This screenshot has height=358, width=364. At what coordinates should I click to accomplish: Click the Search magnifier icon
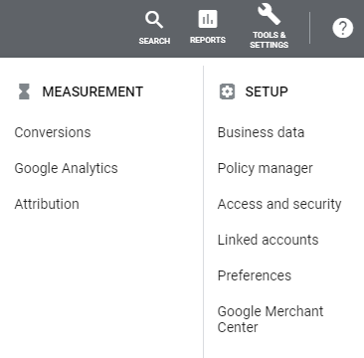click(154, 20)
